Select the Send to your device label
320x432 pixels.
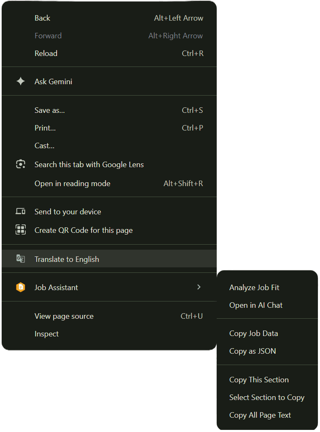67,212
